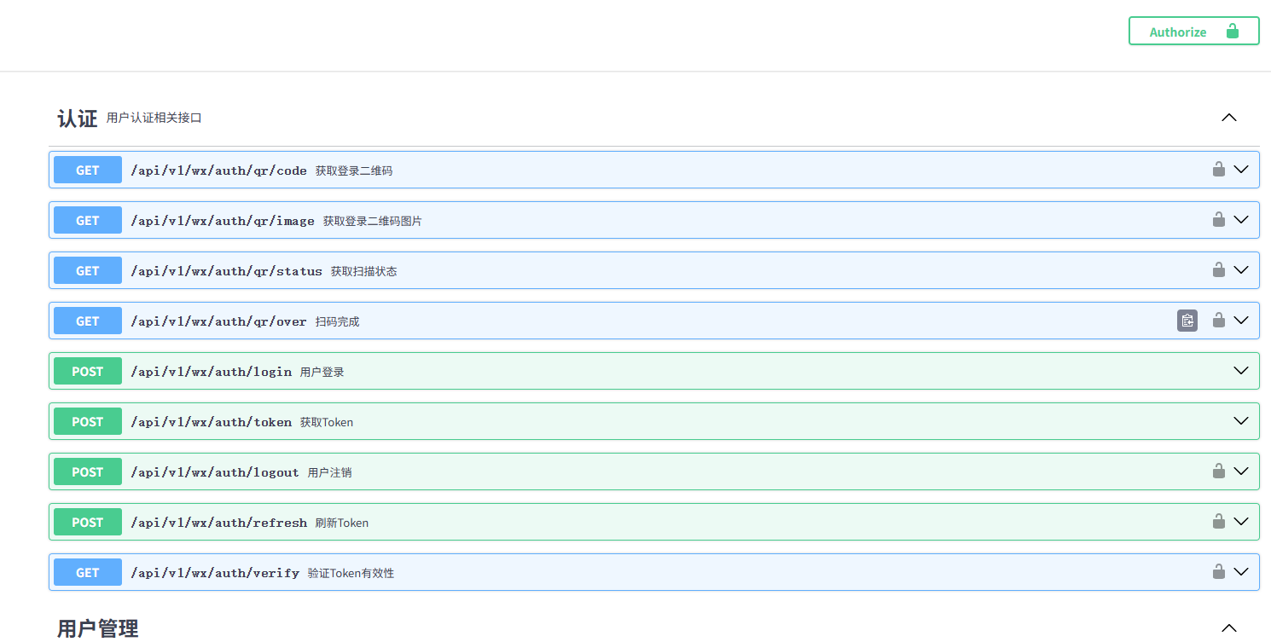Click description 获取扫描状态
Screen dimensions: 1271x642
364,271
